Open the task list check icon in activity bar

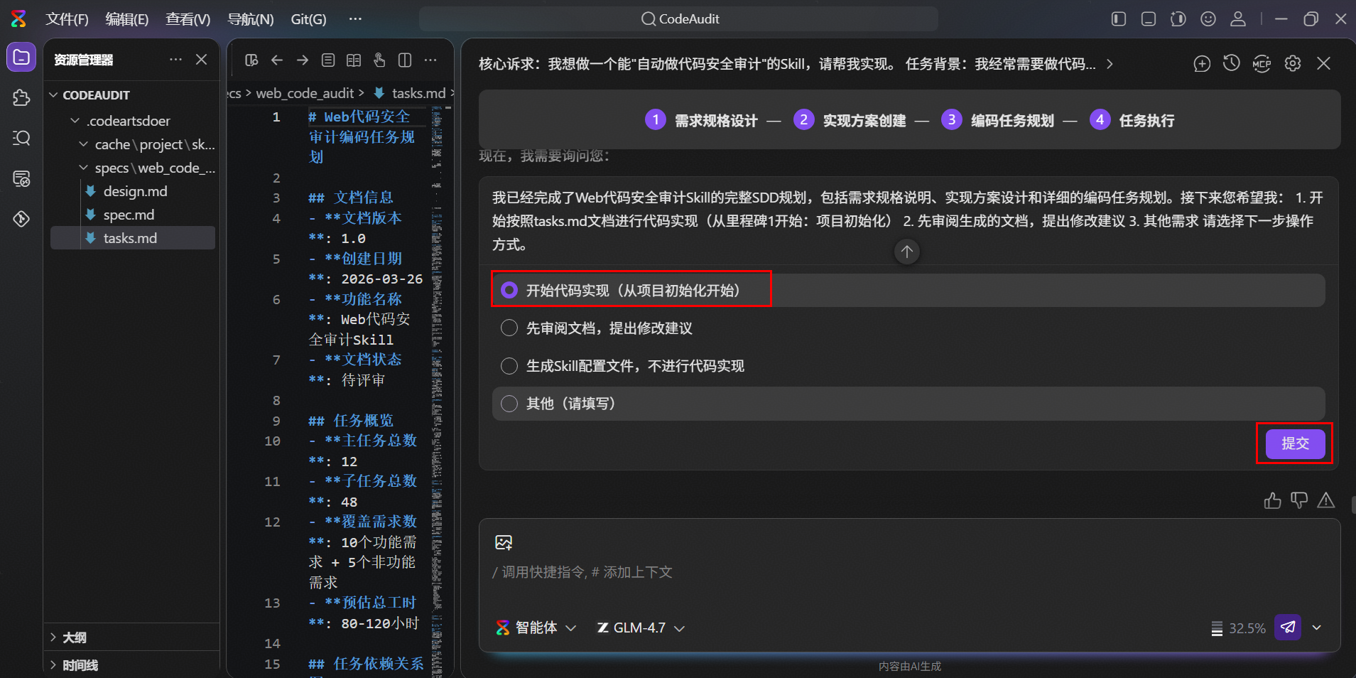coord(21,178)
